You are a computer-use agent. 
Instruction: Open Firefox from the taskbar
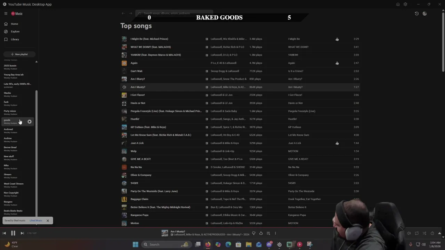[208, 244]
